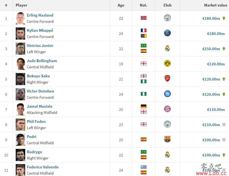The image size is (229, 176).
Task: Click the Real Madrid crest in Vinicius Junior's row
Action: (x=167, y=48)
